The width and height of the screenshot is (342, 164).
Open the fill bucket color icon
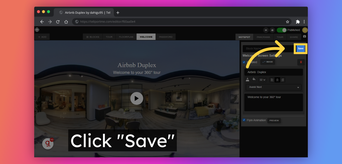[x=254, y=79]
